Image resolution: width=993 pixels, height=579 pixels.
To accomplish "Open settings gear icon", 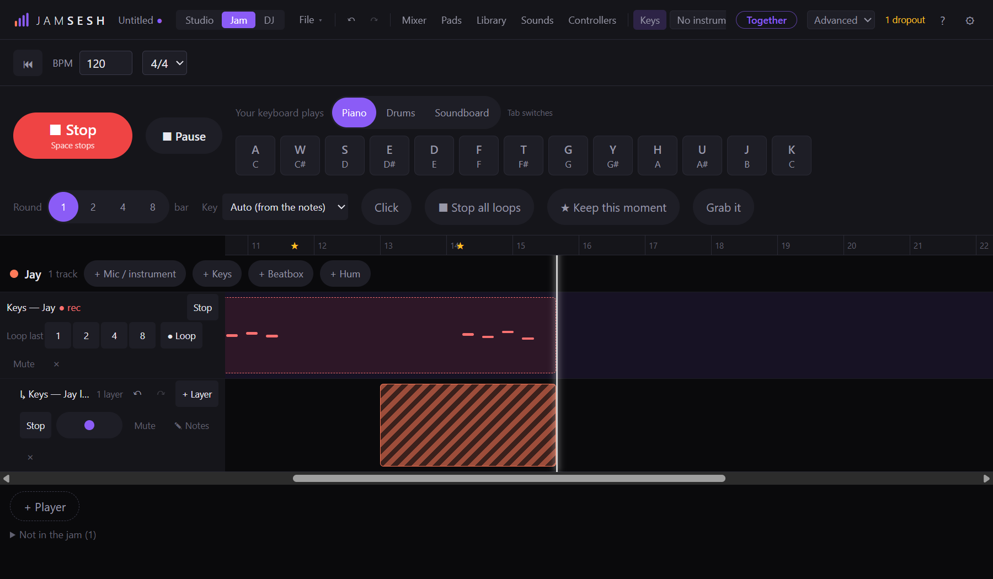I will [970, 20].
